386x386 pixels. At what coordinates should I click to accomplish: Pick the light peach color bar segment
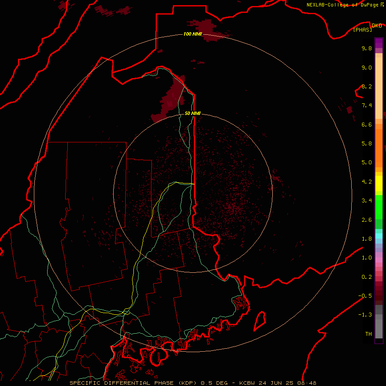[379, 88]
